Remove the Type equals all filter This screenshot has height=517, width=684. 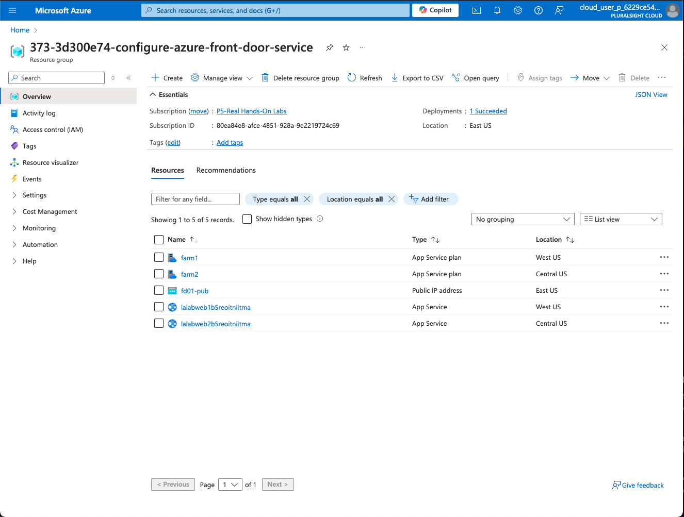pyautogui.click(x=307, y=199)
